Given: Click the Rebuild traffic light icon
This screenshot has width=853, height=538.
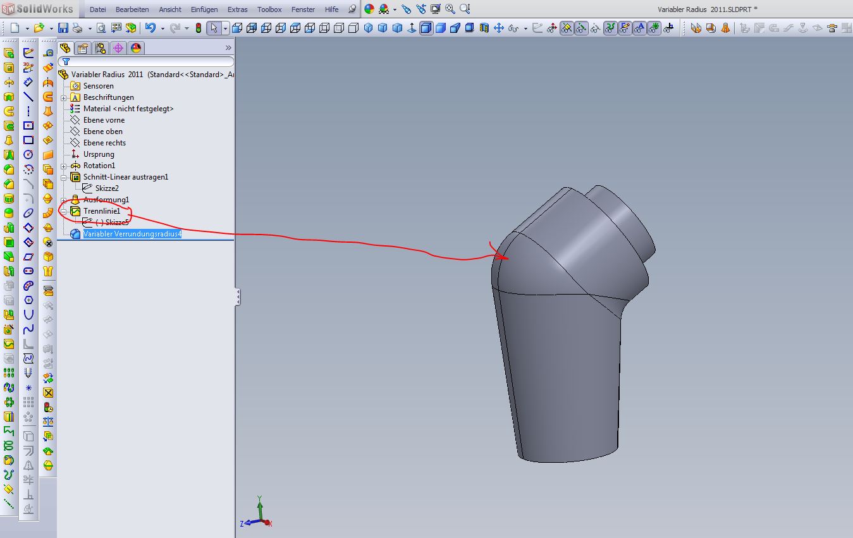Looking at the screenshot, I should tap(199, 28).
